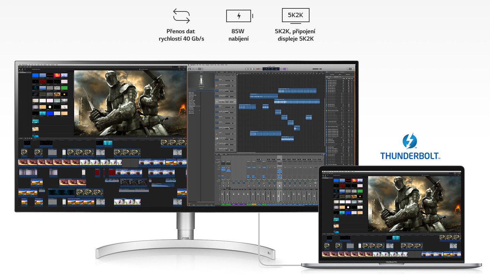Select the highlighted track header in Logic
This screenshot has height=280, width=490.
coord(226,101)
